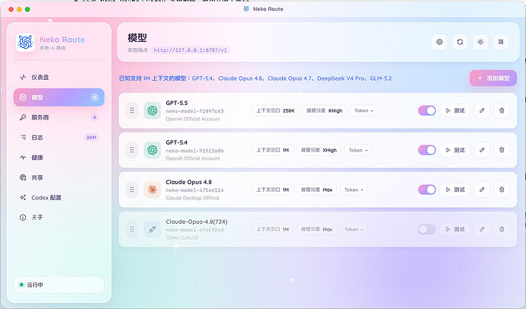Delete the GPT-5.5 model with trash icon
This screenshot has height=309, width=526.
pos(502,110)
